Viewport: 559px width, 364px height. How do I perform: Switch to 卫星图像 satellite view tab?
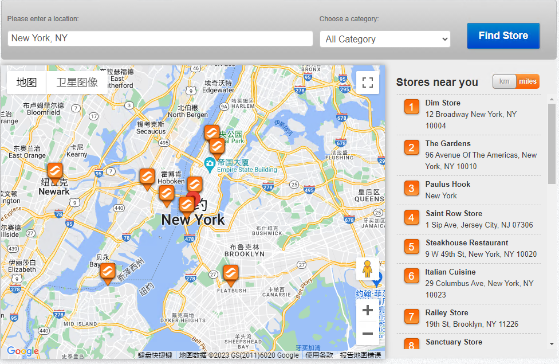(x=77, y=83)
